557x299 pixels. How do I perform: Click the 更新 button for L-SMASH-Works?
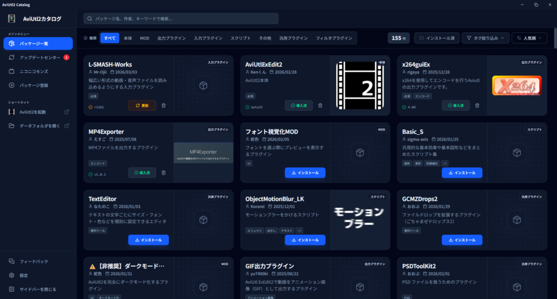pyautogui.click(x=142, y=105)
